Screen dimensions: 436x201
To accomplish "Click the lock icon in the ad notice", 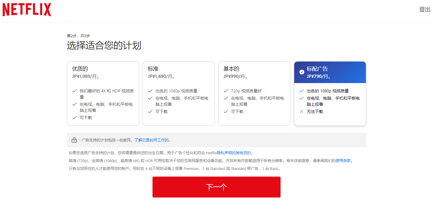I will click(74, 140).
